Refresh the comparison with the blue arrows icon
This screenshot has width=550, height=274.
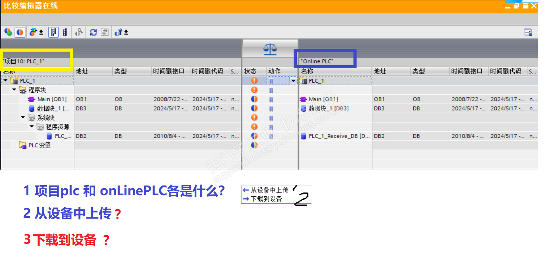pyautogui.click(x=93, y=32)
